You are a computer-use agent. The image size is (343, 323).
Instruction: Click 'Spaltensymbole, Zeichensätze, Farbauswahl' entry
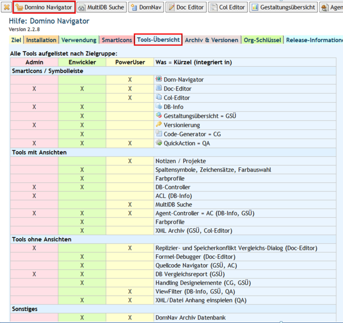[213, 170]
